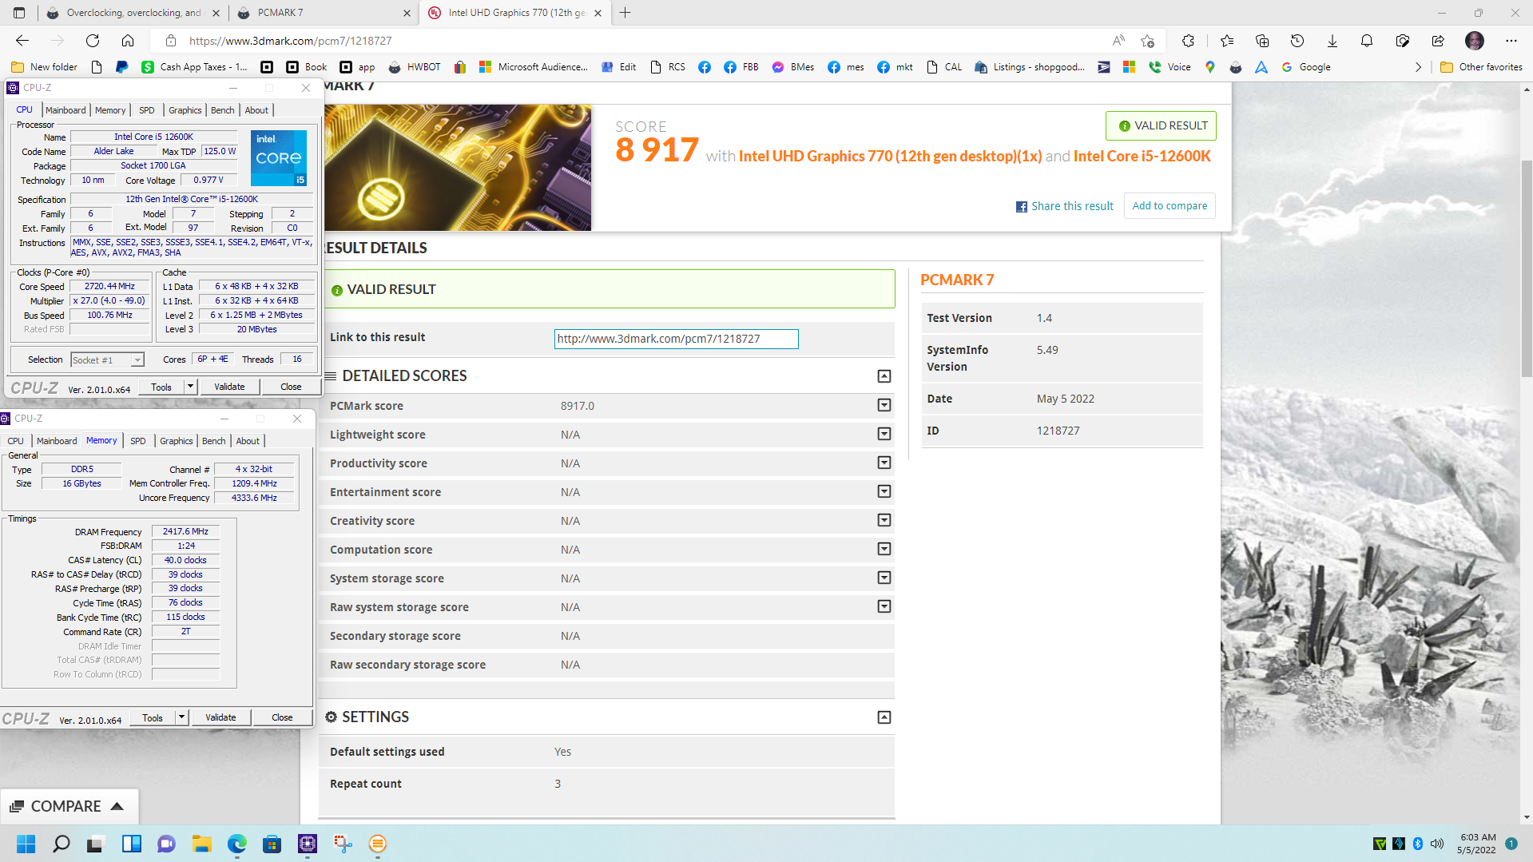This screenshot has width=1533, height=862.
Task: Expand the Productivity score row
Action: click(x=884, y=463)
